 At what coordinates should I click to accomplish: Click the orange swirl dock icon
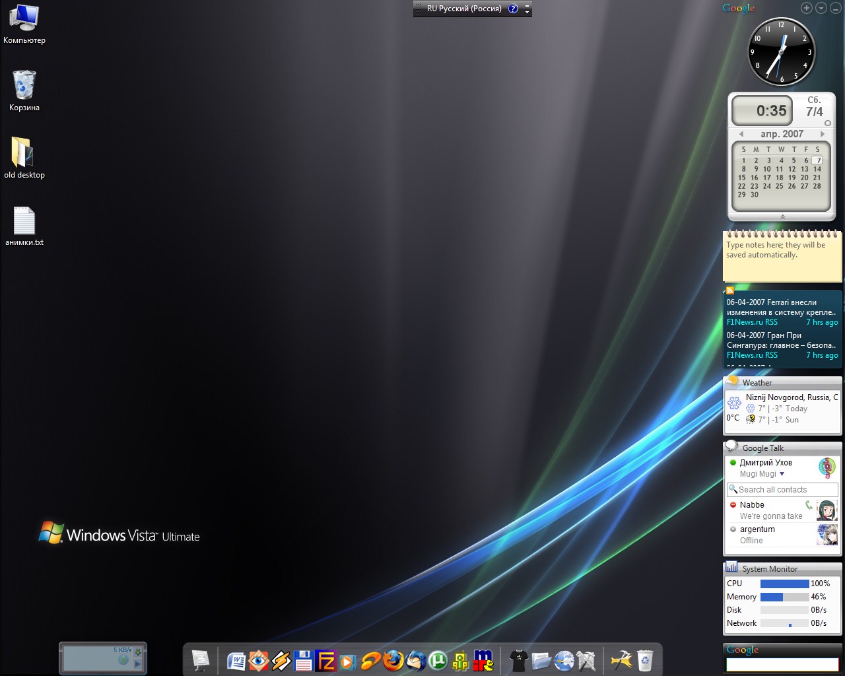point(371,660)
